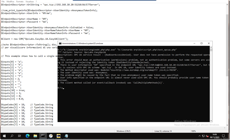This screenshot has width=230, height=140.
Task: Open the File menu in Notepad
Action: pyautogui.click(x=3, y=2)
